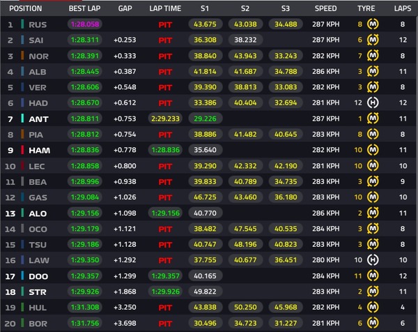This screenshot has height=332, width=418.
Task: Click the TYRE column header
Action: 366,8
